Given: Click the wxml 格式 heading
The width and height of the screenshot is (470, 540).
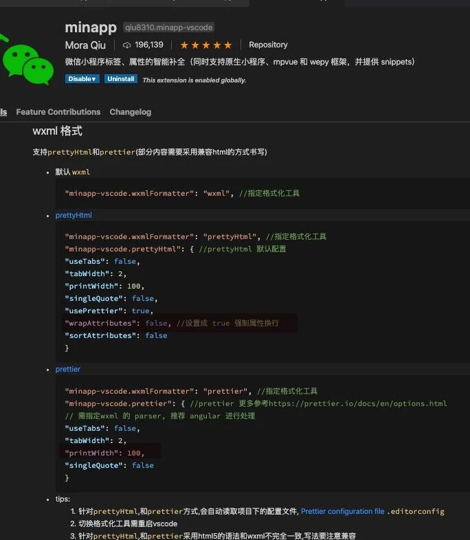Looking at the screenshot, I should pos(58,131).
